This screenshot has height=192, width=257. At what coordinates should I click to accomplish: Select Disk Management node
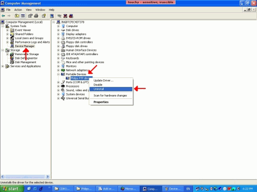26,62
